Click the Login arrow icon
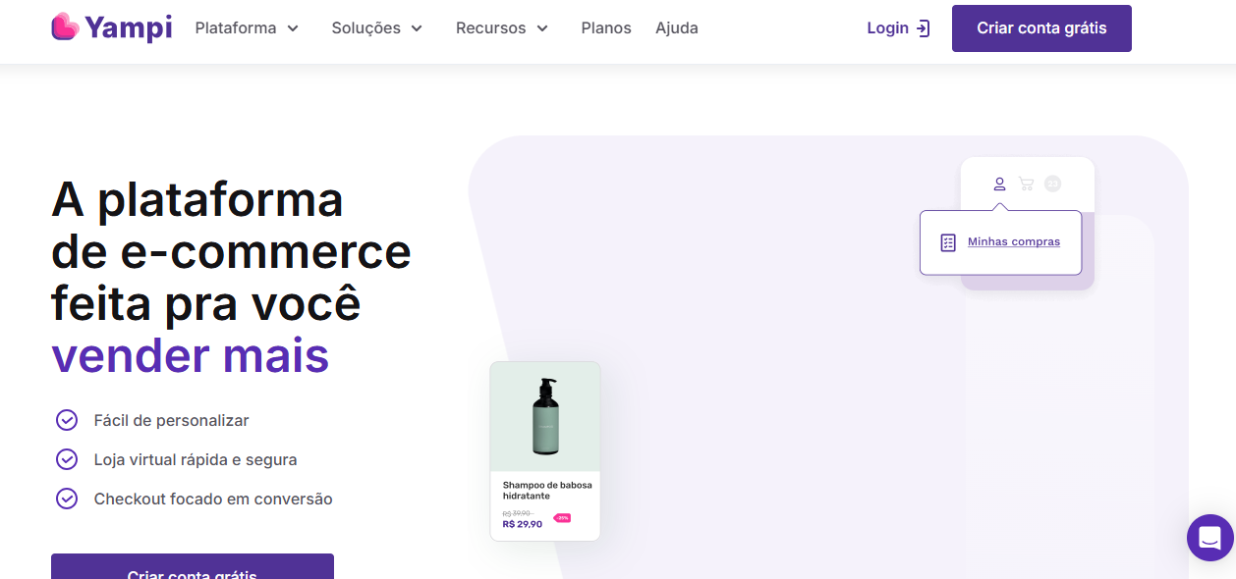Viewport: 1236px width, 579px height. point(923,28)
